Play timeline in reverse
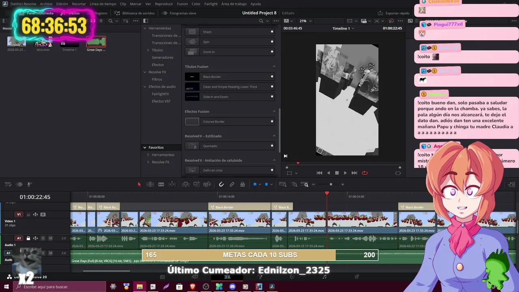The height and width of the screenshot is (292, 519). tap(328, 173)
